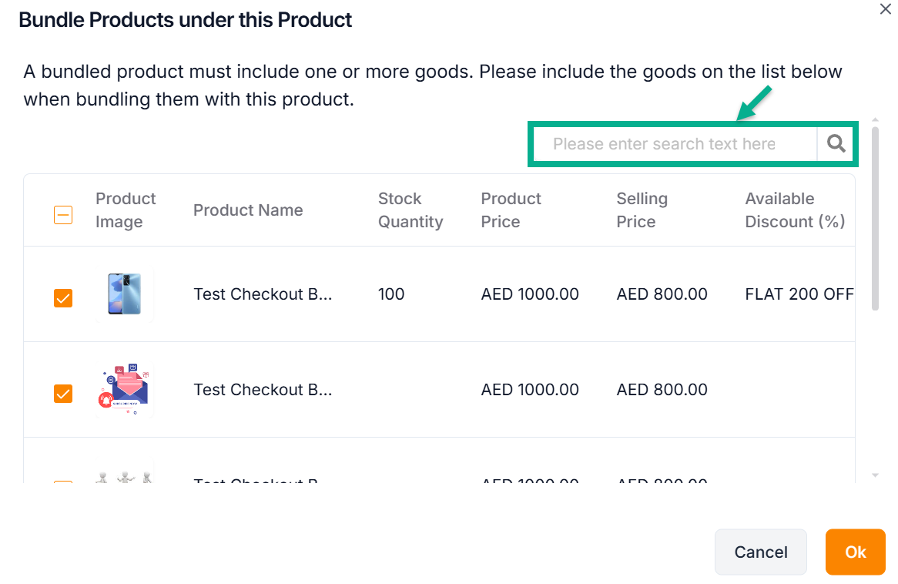Uncheck the phone product row checkbox
Image resolution: width=898 pixels, height=584 pixels.
pyautogui.click(x=63, y=298)
